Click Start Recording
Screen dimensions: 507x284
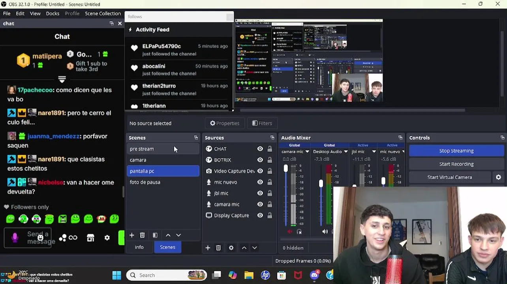coord(456,164)
